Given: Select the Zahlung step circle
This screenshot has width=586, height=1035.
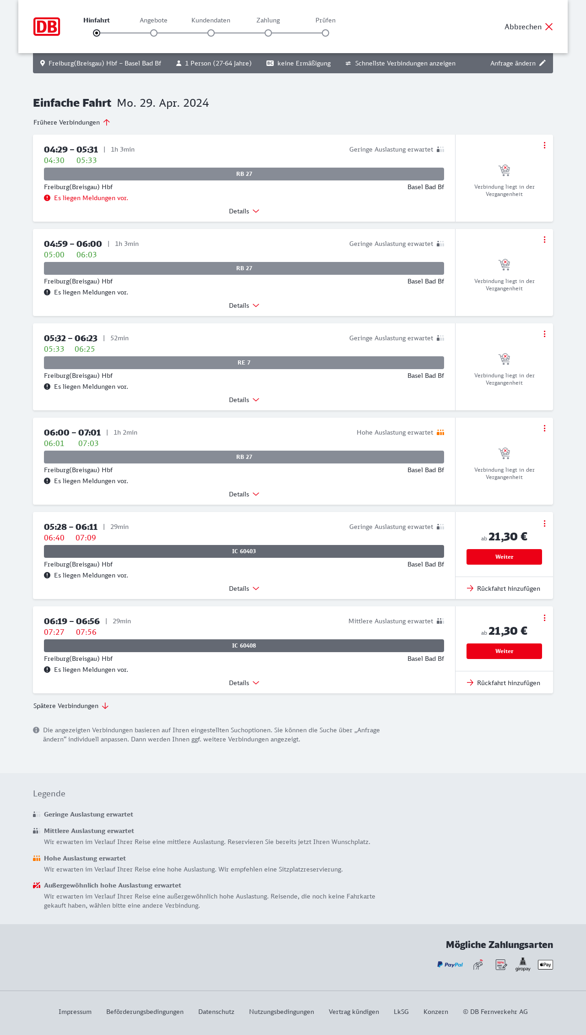Looking at the screenshot, I should pyautogui.click(x=268, y=33).
